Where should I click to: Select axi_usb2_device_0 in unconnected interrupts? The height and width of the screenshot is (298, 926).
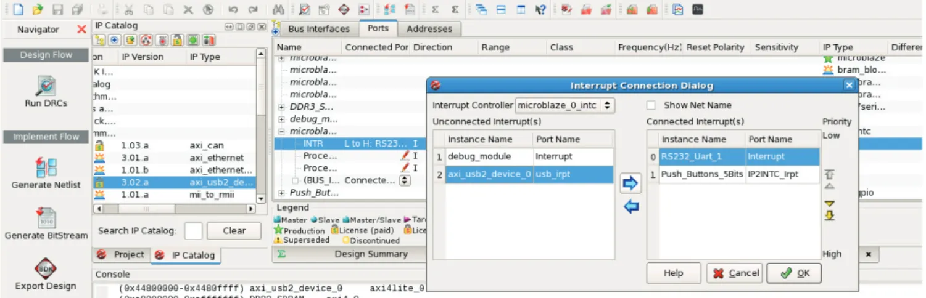[489, 174]
